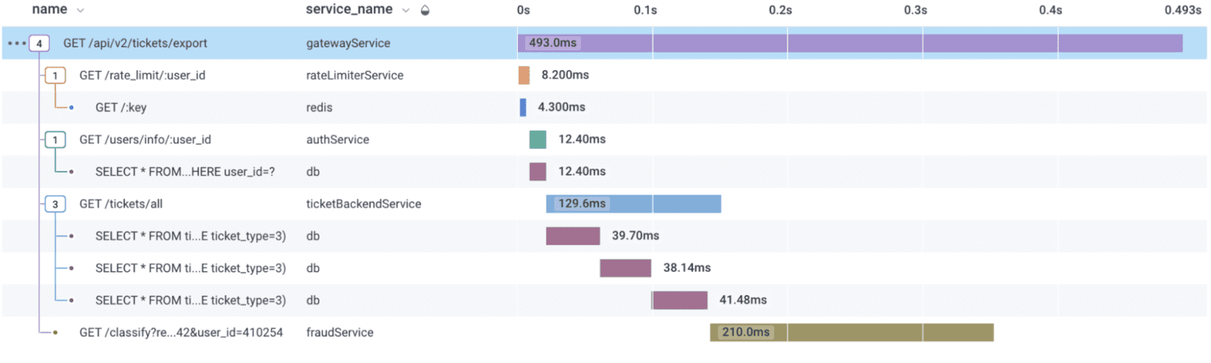Viewport: 1211px width, 363px height.
Task: Click the 0.2s timeline marker
Action: pos(780,10)
